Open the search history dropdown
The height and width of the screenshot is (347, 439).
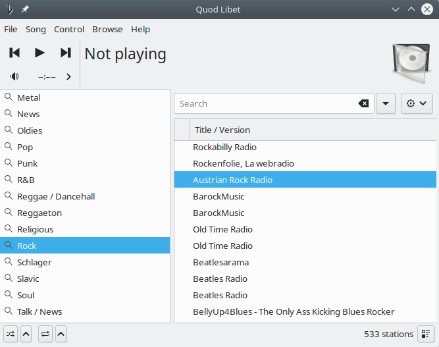(x=385, y=103)
